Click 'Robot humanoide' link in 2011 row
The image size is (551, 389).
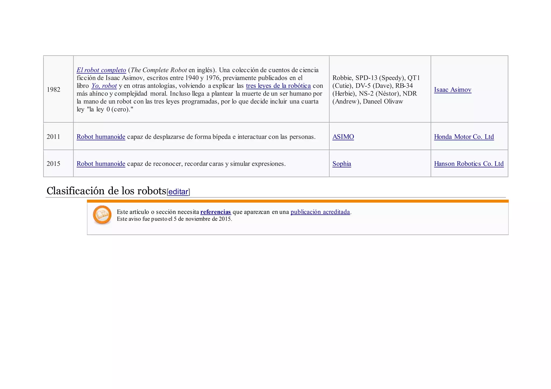tap(101, 137)
